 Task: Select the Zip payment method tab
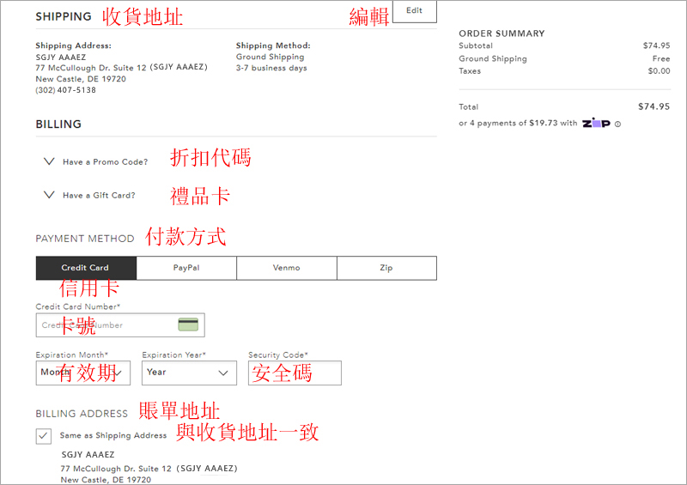click(x=386, y=268)
